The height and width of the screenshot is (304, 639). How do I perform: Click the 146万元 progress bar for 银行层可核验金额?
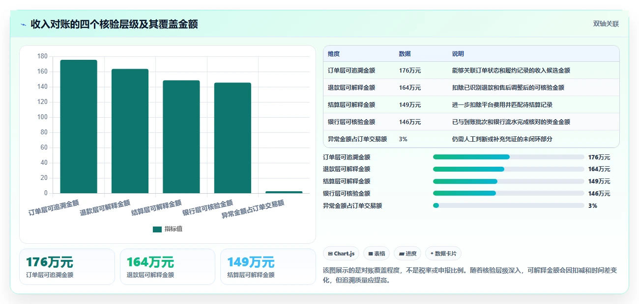pos(509,194)
